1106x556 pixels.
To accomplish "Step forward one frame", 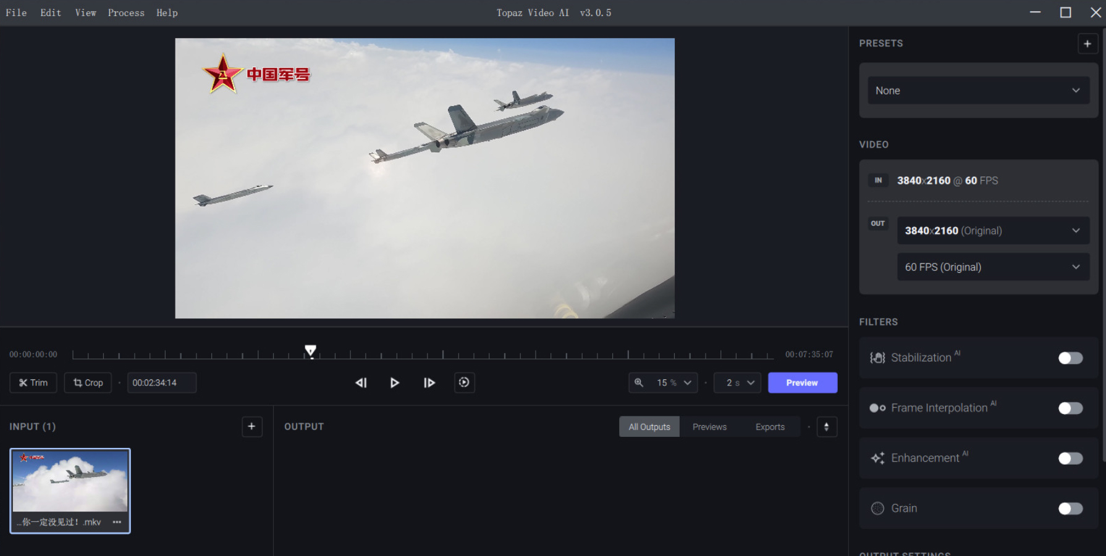I will [429, 383].
